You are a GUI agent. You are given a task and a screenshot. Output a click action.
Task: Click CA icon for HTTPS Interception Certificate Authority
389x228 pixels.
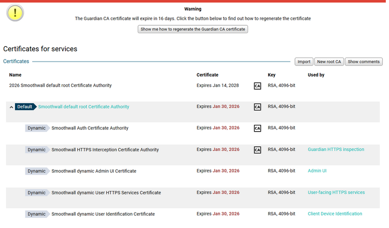point(257,150)
